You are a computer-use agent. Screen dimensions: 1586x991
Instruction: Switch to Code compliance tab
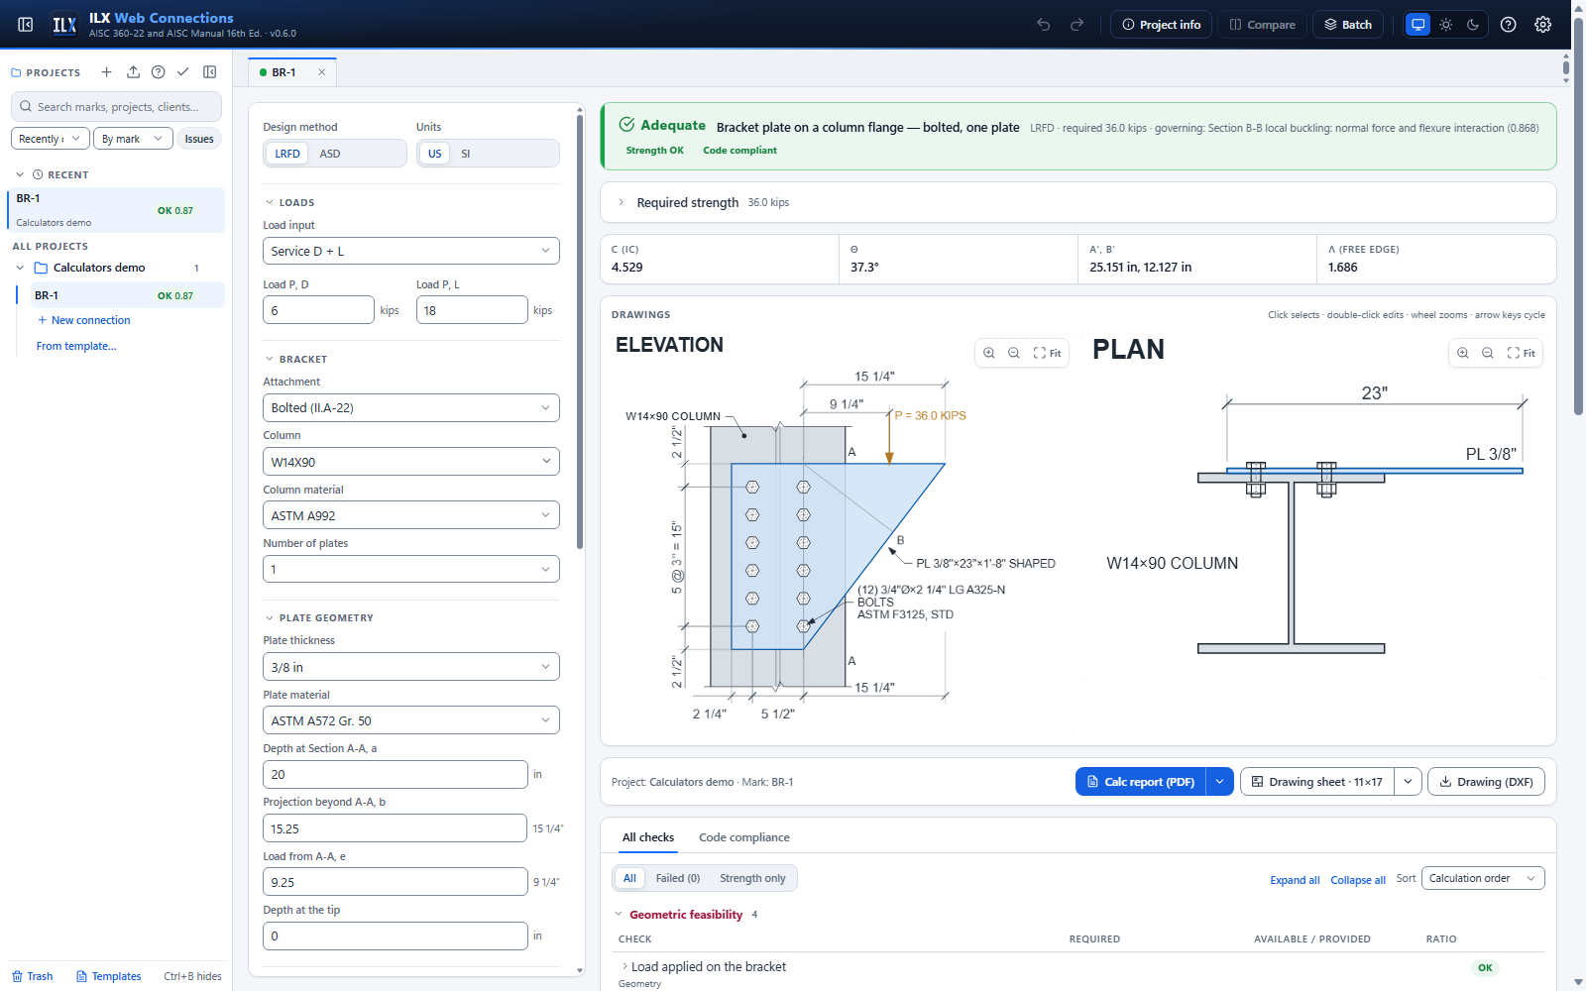(x=744, y=837)
